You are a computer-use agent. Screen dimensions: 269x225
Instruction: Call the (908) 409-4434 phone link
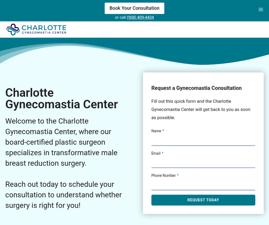(140, 18)
